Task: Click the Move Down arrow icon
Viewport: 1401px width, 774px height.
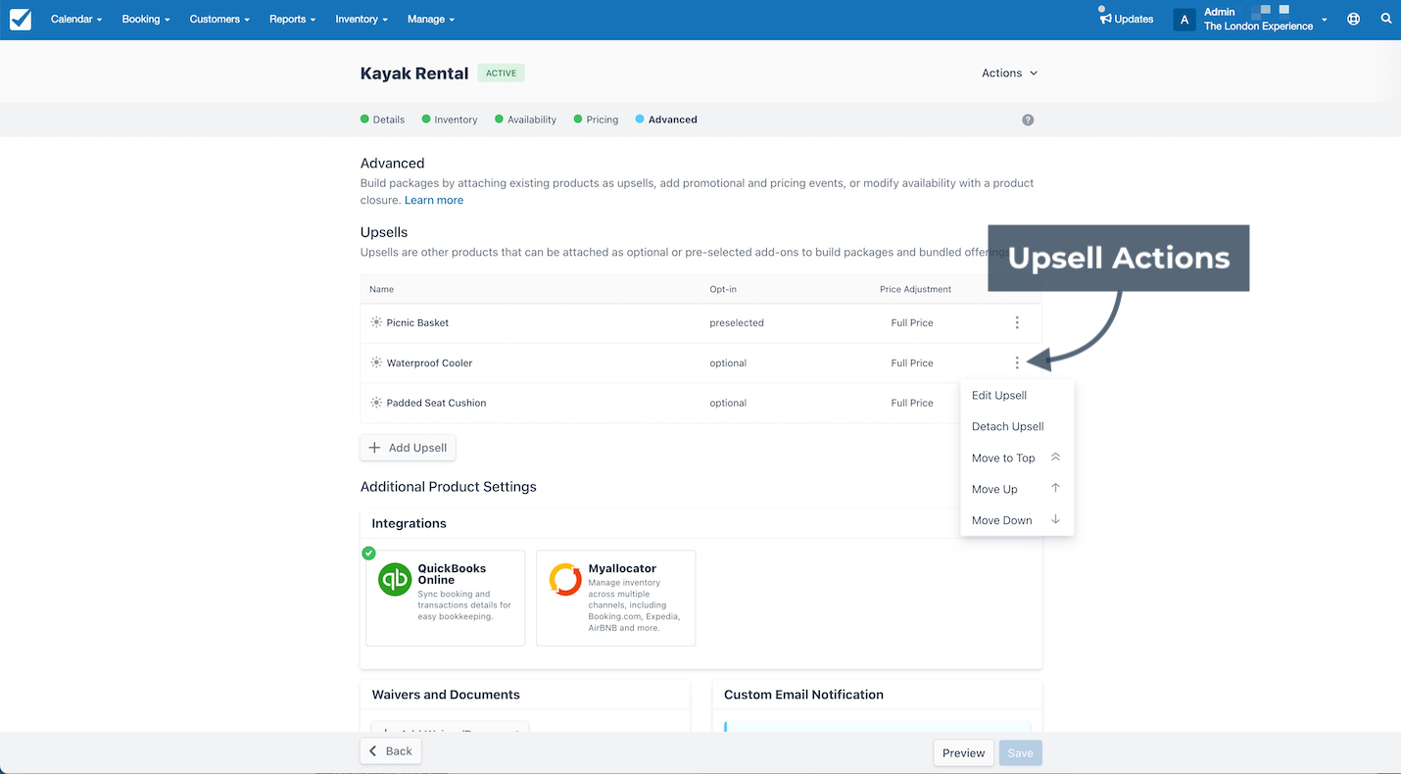Action: (x=1055, y=519)
